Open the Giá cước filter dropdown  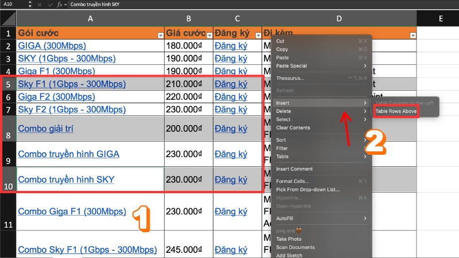[x=209, y=36]
